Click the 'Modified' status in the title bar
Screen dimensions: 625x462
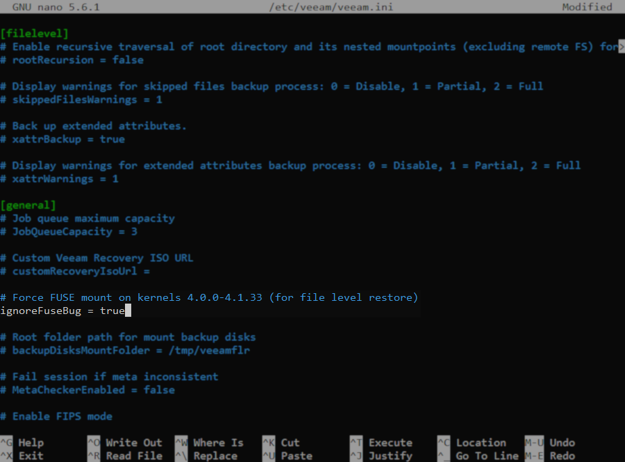pos(587,7)
